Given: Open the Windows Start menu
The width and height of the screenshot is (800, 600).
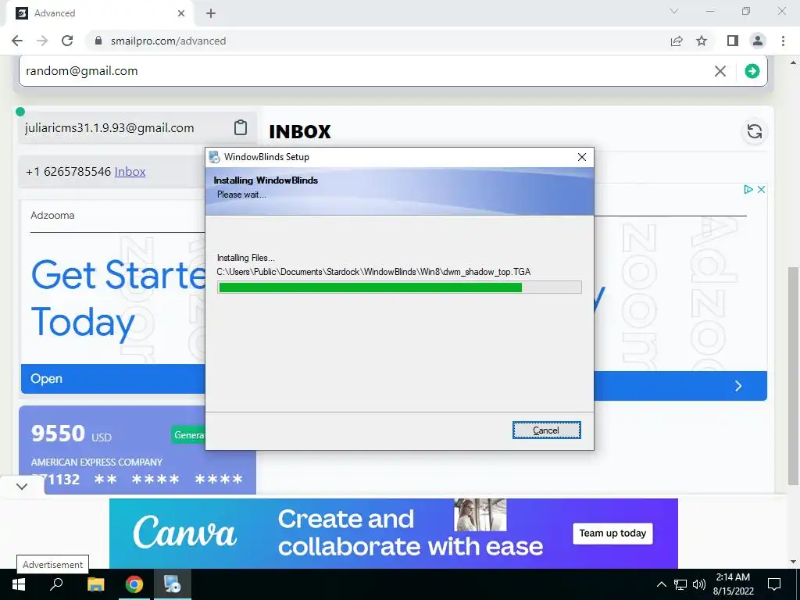Looking at the screenshot, I should [x=19, y=584].
